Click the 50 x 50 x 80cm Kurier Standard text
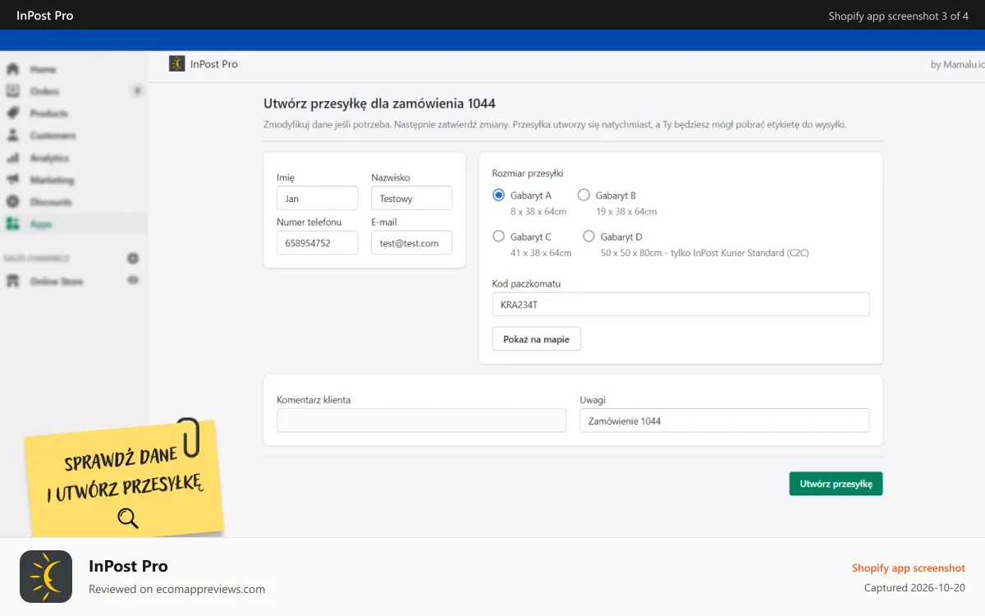The image size is (985, 616). coord(705,253)
